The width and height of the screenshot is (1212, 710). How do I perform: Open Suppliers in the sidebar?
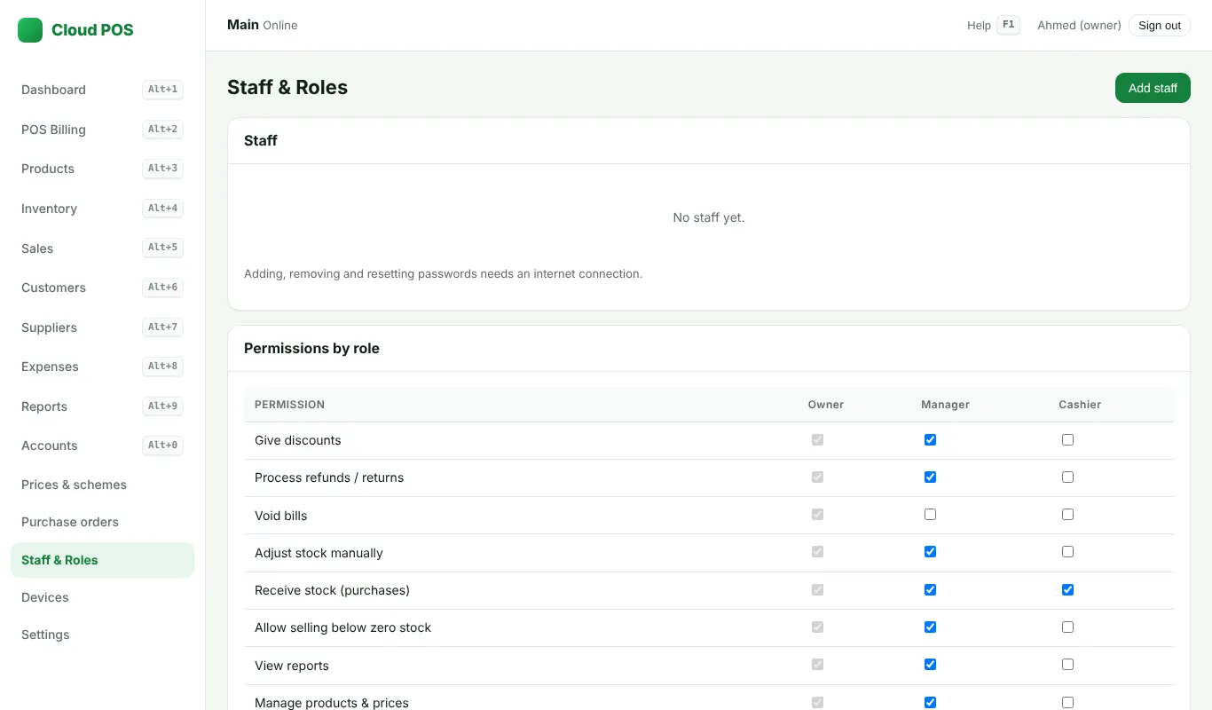click(x=102, y=327)
